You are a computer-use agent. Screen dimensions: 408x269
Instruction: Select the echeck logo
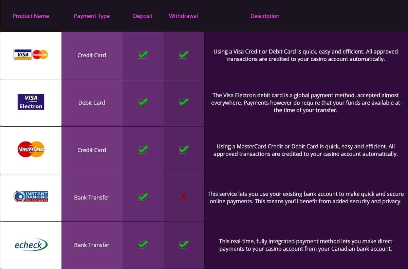coord(31,244)
